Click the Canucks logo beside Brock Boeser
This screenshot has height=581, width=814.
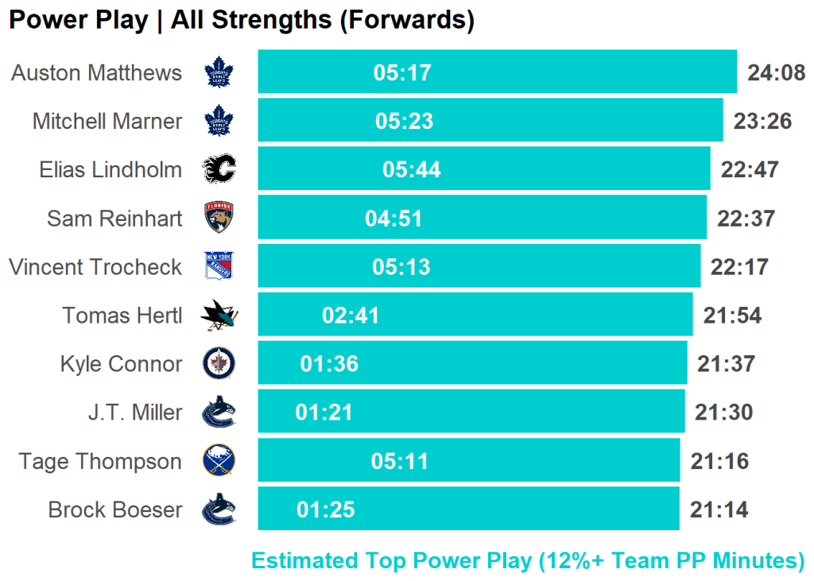(219, 509)
